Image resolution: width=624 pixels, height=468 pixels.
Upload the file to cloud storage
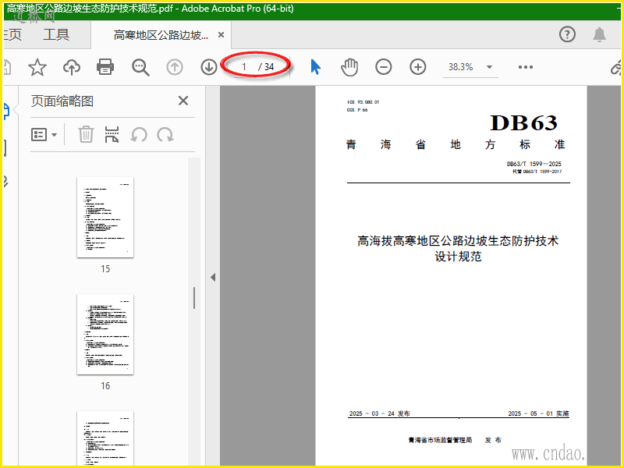click(x=72, y=67)
